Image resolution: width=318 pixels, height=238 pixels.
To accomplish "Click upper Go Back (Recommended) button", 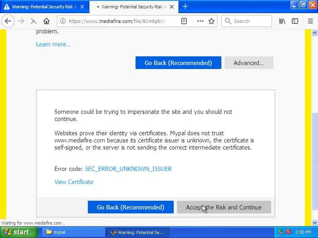I will coord(178,63).
